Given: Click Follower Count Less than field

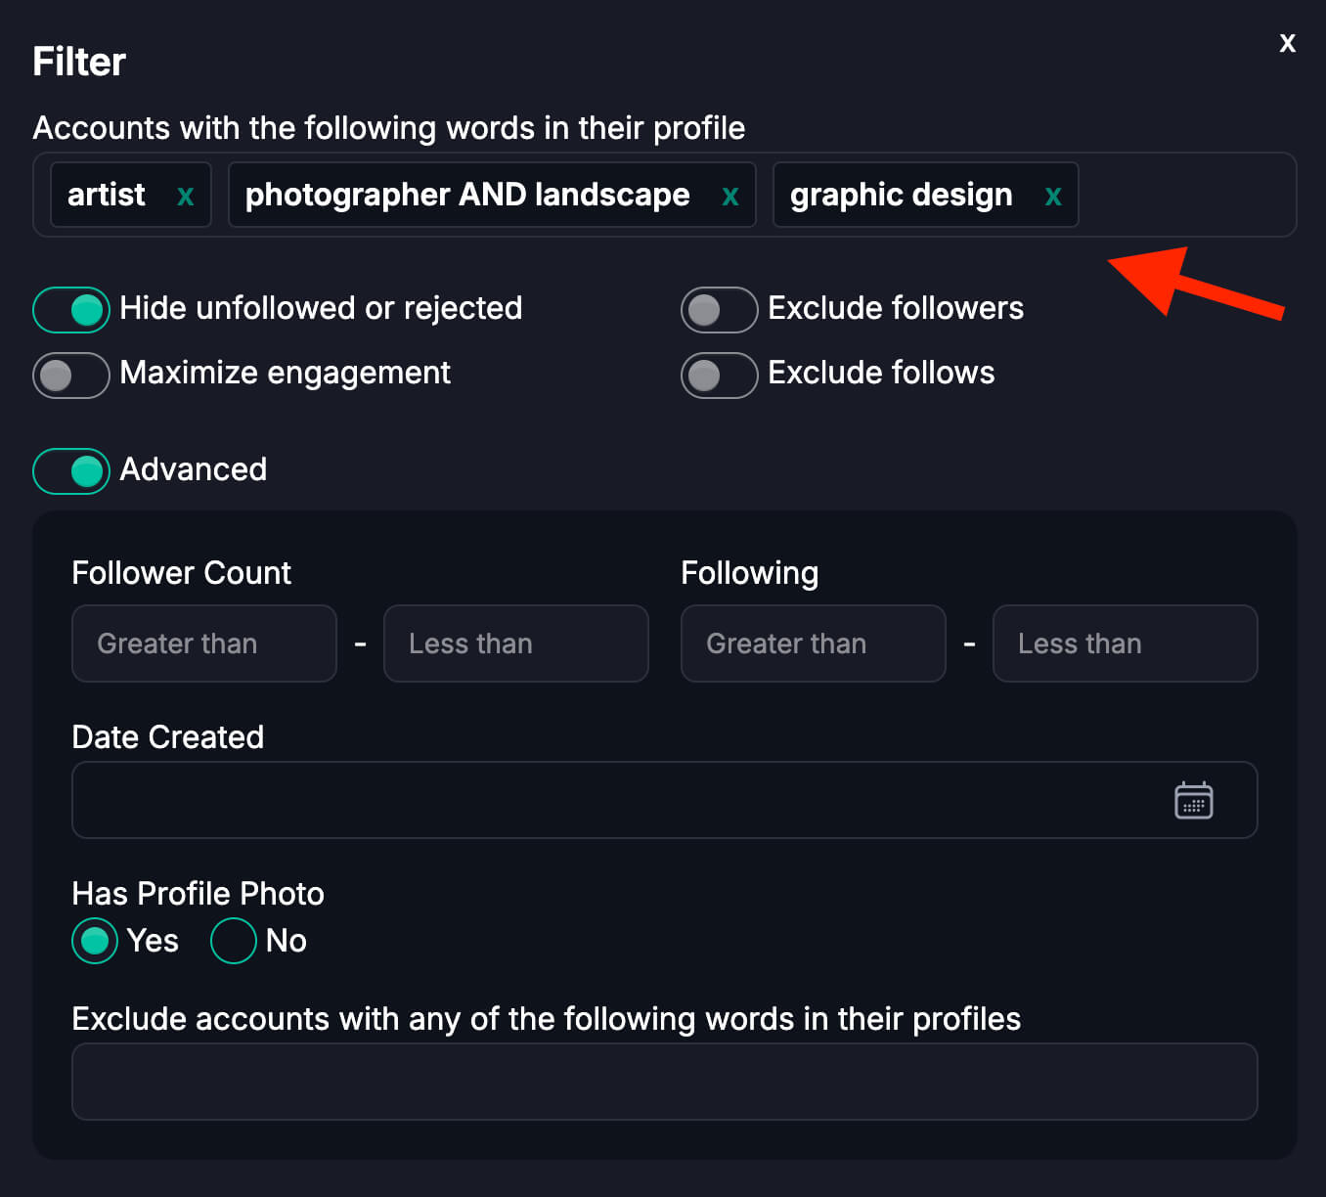Looking at the screenshot, I should [516, 643].
